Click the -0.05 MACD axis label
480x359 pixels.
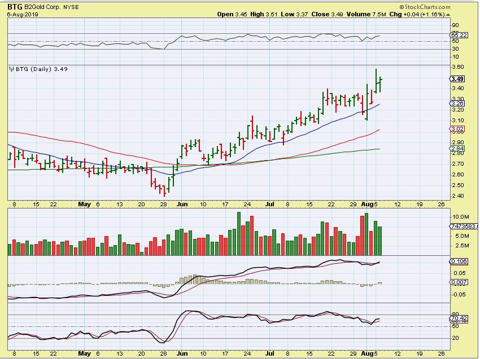click(459, 295)
